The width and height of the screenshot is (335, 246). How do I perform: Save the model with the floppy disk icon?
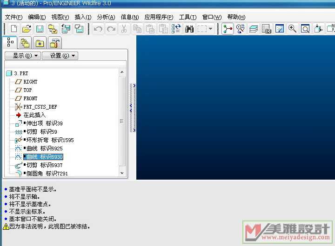[40, 29]
